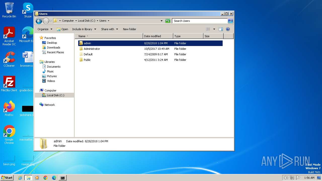The height and width of the screenshot is (181, 322).
Task: Click Local Disk (C:) breadcrumb
Action: click(x=87, y=21)
